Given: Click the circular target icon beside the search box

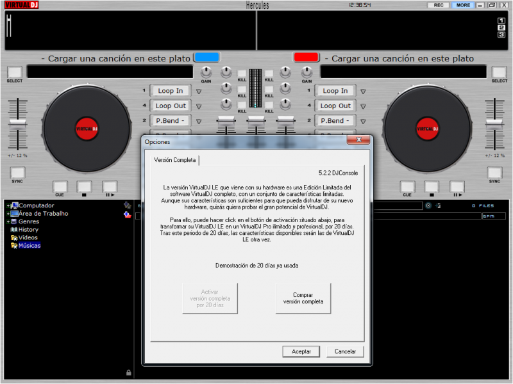Looking at the screenshot, I should click(x=428, y=205).
